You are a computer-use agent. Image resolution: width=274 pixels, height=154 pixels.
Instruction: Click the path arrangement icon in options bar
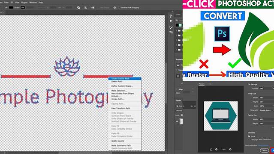(x=93, y=8)
